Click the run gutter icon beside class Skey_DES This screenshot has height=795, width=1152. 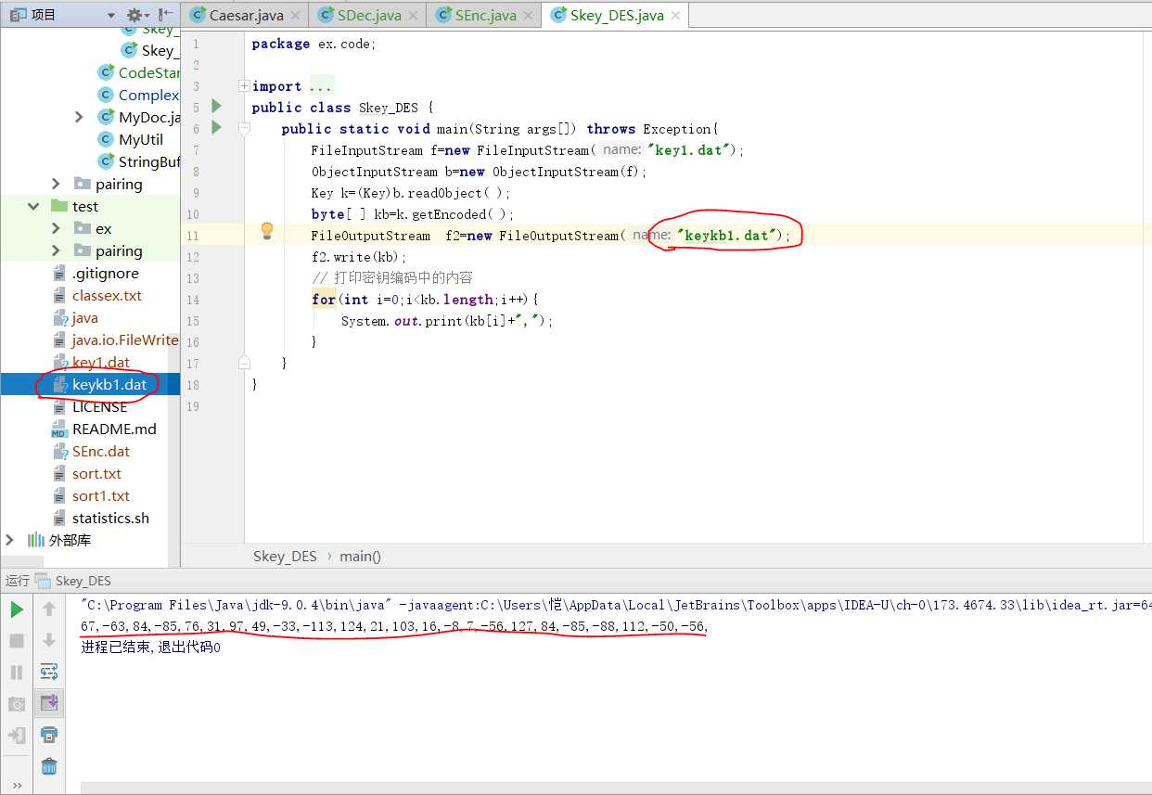216,106
